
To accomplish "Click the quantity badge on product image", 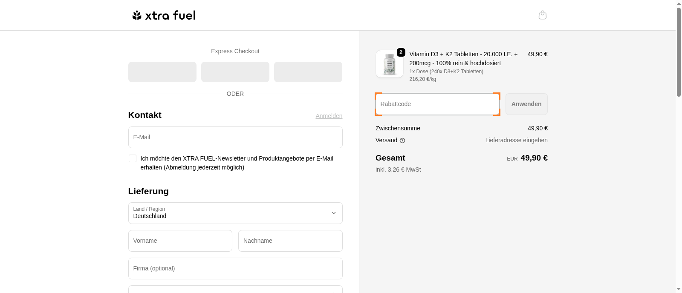I will (x=401, y=52).
